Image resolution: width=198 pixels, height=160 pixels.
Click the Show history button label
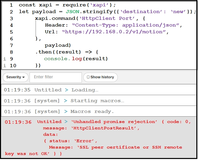(102, 77)
